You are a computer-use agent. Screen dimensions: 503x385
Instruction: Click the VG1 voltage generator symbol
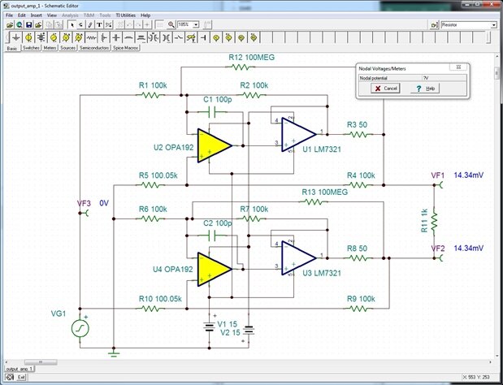82,329
